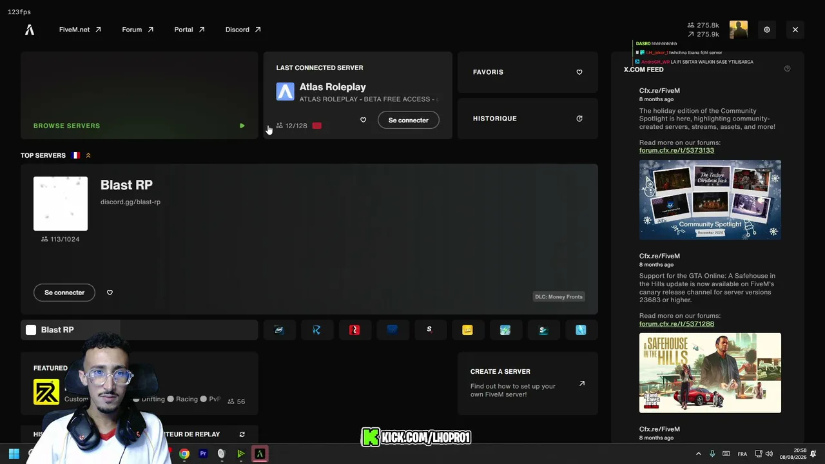The height and width of the screenshot is (464, 825).
Task: Select the first server icon after Blast RP
Action: tap(279, 330)
